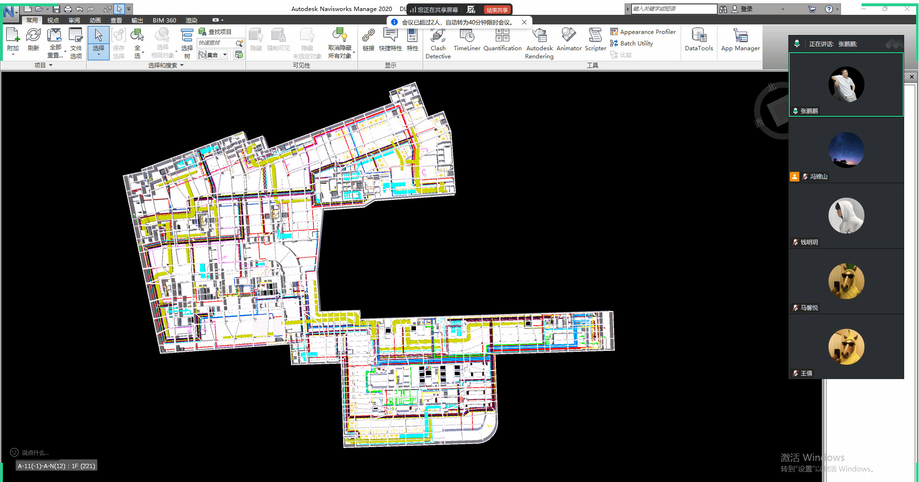
Task: Expand the 集合 sets dropdown
Action: 225,55
